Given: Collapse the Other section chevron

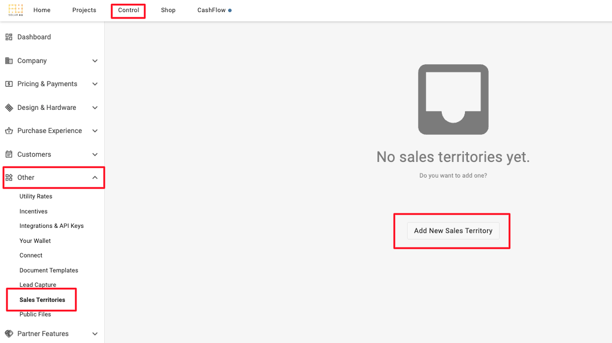Looking at the screenshot, I should 95,178.
